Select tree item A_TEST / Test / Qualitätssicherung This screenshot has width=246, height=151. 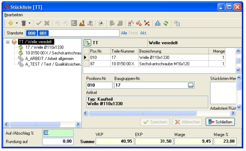pyautogui.click(x=53, y=64)
